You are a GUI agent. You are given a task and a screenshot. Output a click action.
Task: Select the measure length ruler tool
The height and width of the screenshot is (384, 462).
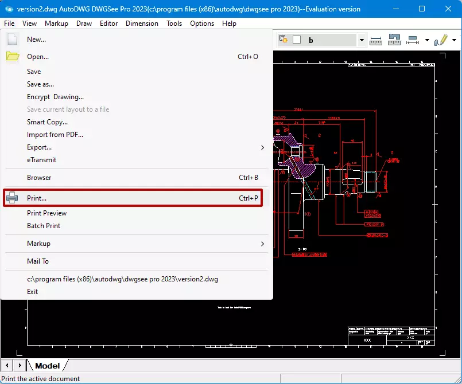[x=376, y=40]
